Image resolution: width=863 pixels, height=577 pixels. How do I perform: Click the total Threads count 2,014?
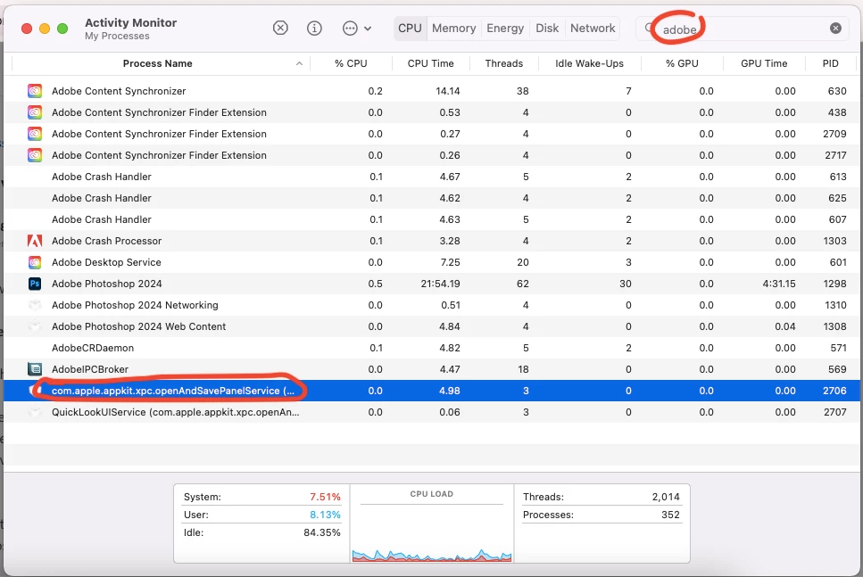(666, 497)
